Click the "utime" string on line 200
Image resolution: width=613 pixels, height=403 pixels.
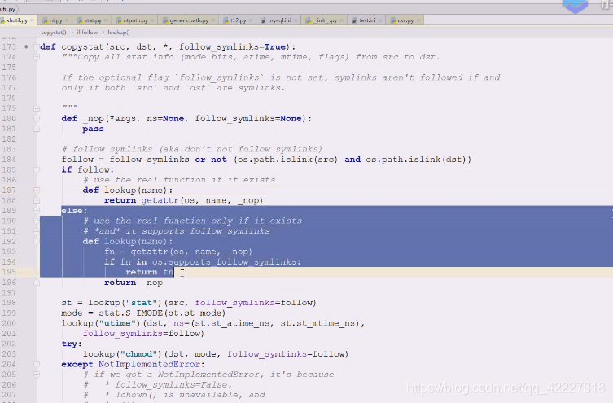click(119, 323)
